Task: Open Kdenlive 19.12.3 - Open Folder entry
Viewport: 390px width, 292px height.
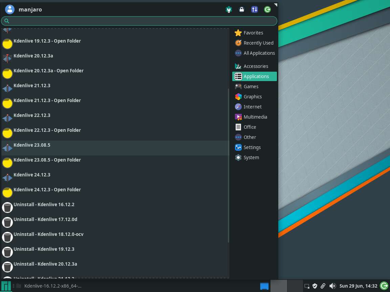Action: coord(115,44)
